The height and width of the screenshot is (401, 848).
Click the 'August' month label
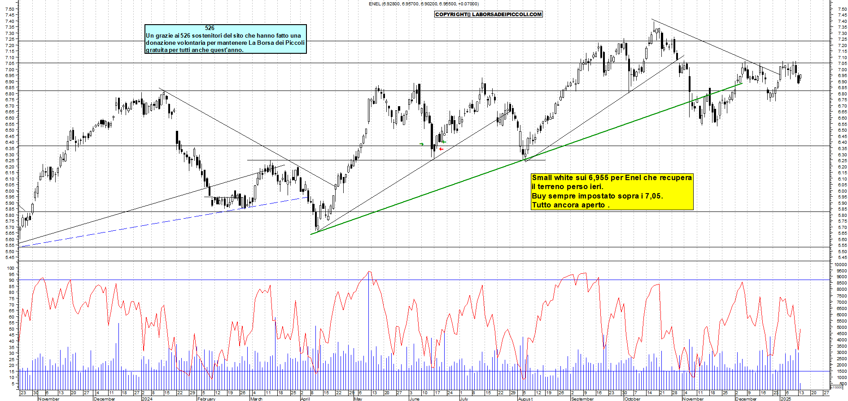point(525,399)
